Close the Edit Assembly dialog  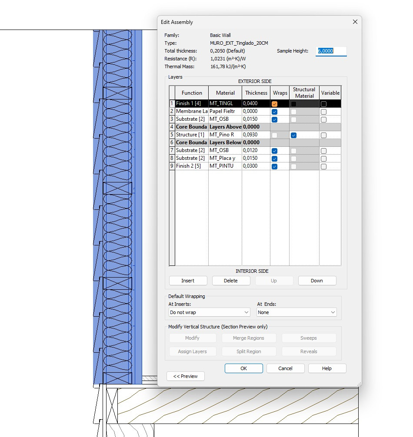click(355, 22)
